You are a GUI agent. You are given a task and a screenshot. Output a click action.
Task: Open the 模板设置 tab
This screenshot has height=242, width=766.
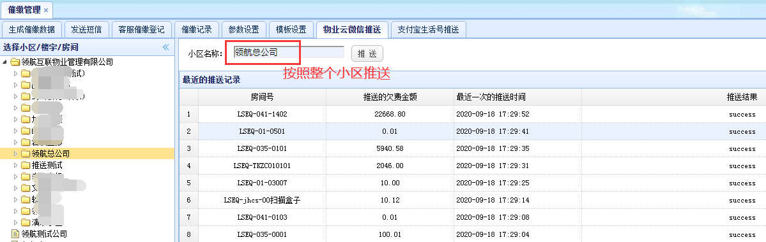[291, 29]
